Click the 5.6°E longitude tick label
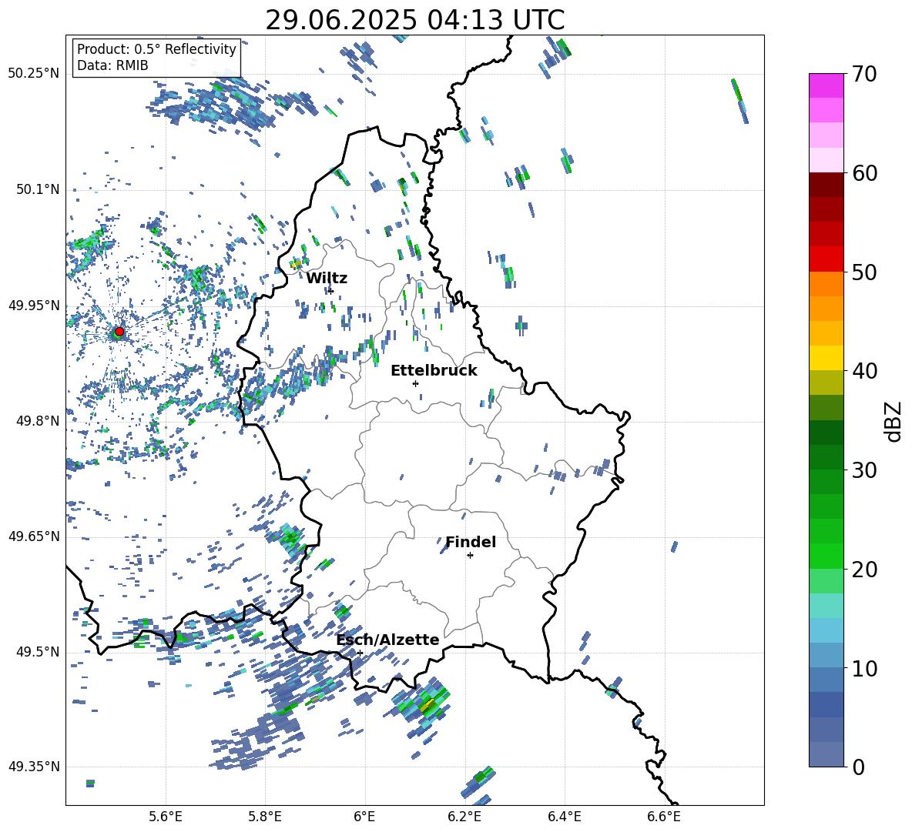Screen dimensions: 912x832 coord(166,817)
